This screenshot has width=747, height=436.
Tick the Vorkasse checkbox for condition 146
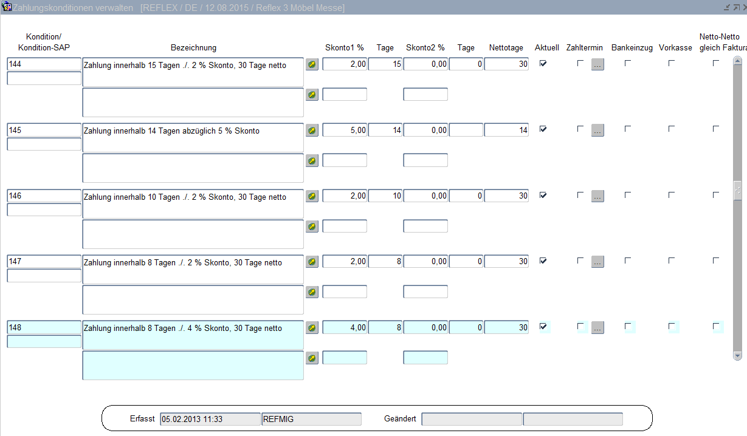(x=672, y=195)
